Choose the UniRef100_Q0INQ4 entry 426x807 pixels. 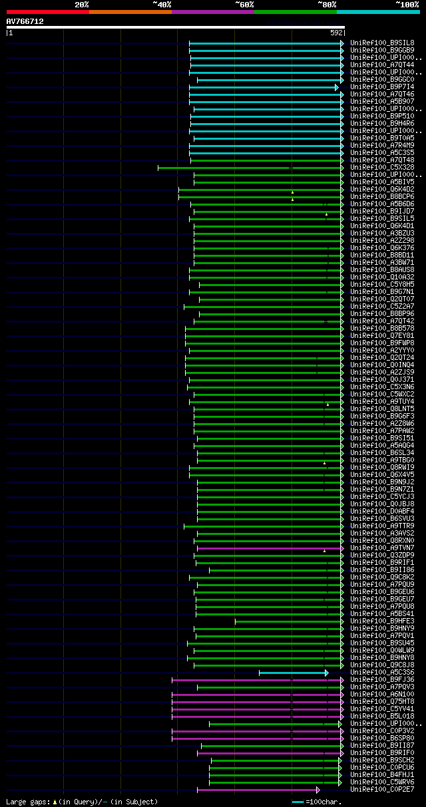(382, 365)
